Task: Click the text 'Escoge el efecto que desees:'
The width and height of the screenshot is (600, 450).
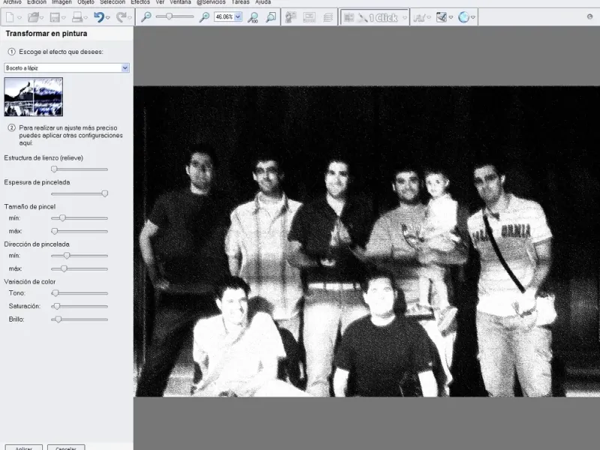Action: click(x=61, y=52)
